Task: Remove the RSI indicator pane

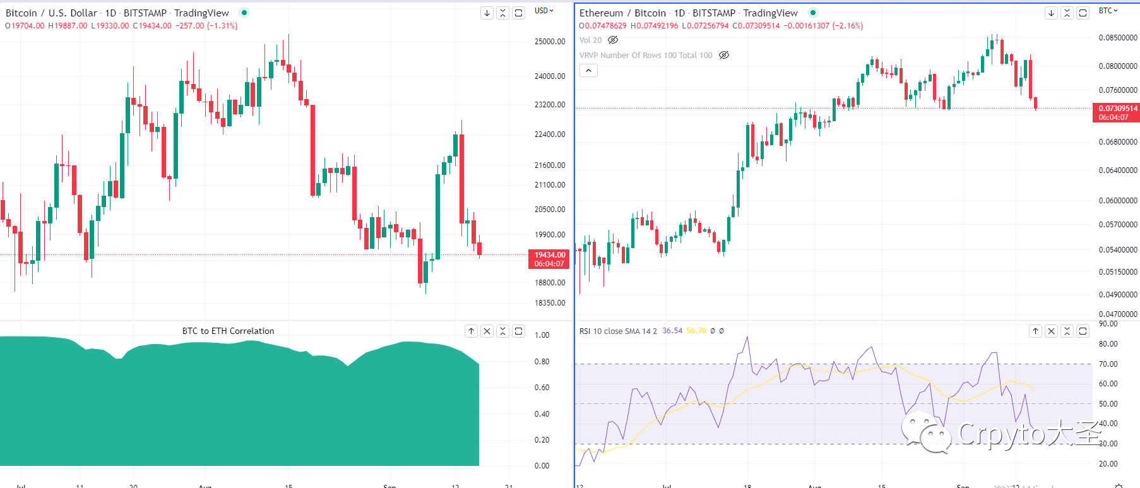Action: 1051,331
